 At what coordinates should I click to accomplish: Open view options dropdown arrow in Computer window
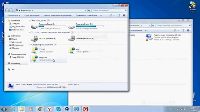(x=114, y=15)
